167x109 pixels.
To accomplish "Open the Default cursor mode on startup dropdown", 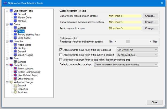I will pos(126,65).
